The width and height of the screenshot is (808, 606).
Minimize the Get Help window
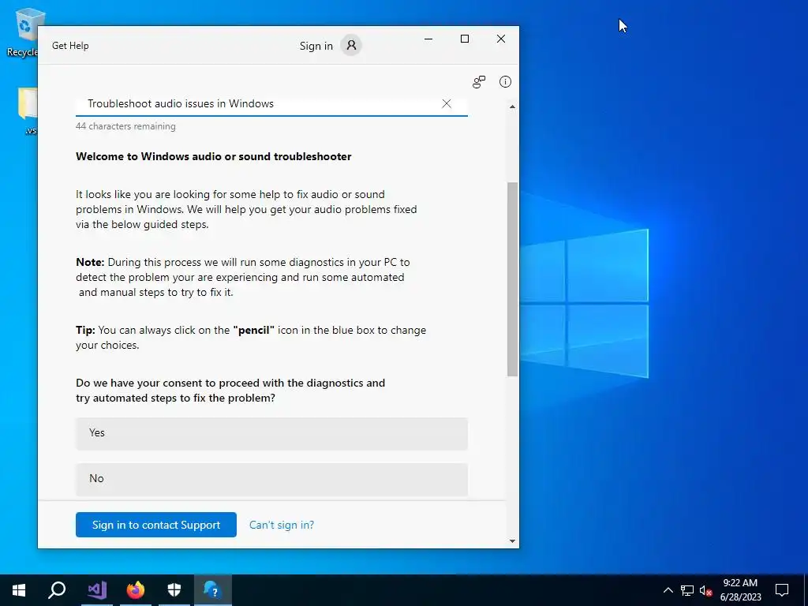click(x=428, y=39)
